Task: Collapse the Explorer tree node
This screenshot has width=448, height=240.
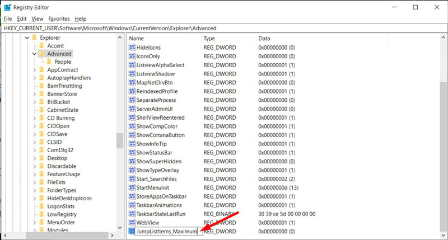Action: pyautogui.click(x=27, y=37)
